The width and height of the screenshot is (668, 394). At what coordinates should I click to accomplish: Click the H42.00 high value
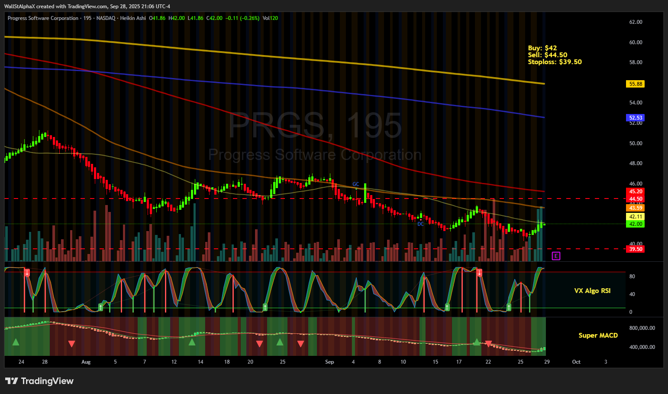pos(177,18)
